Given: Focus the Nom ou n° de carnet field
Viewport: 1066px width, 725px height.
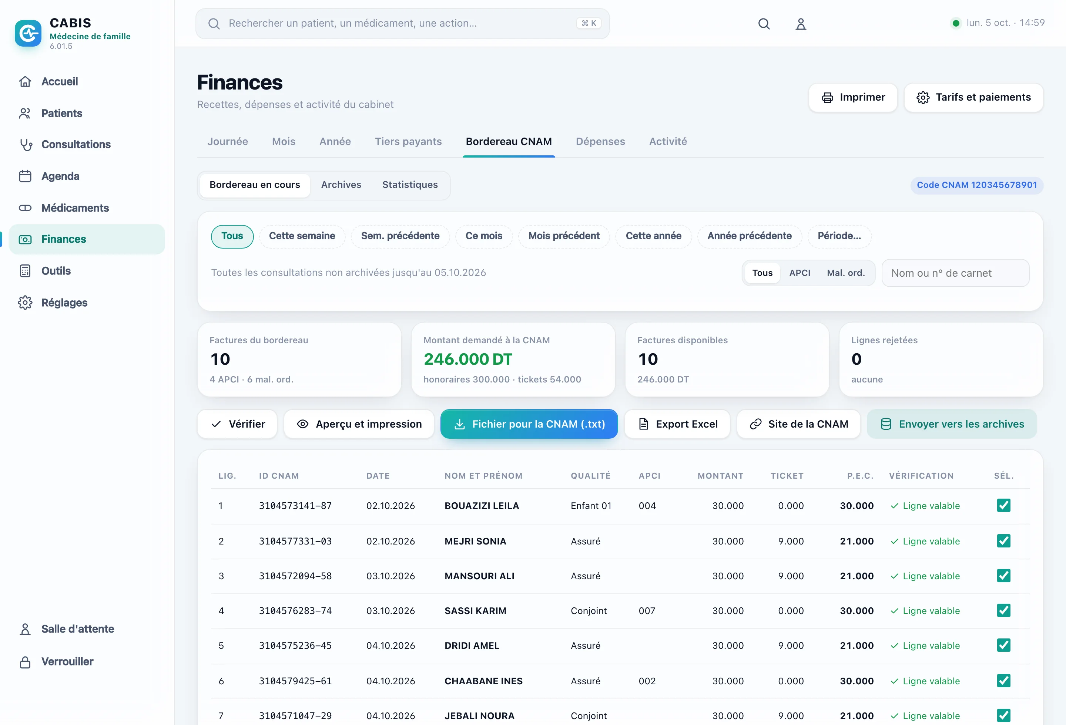Looking at the screenshot, I should coord(955,273).
